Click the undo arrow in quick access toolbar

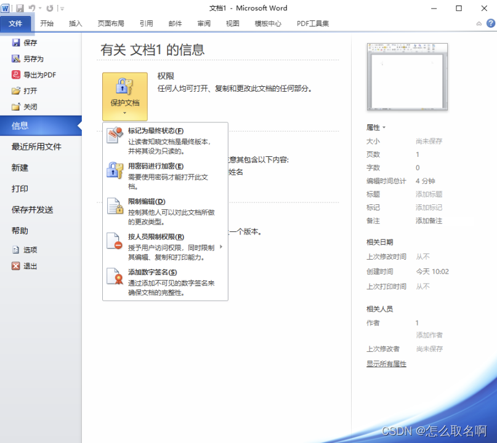point(32,8)
